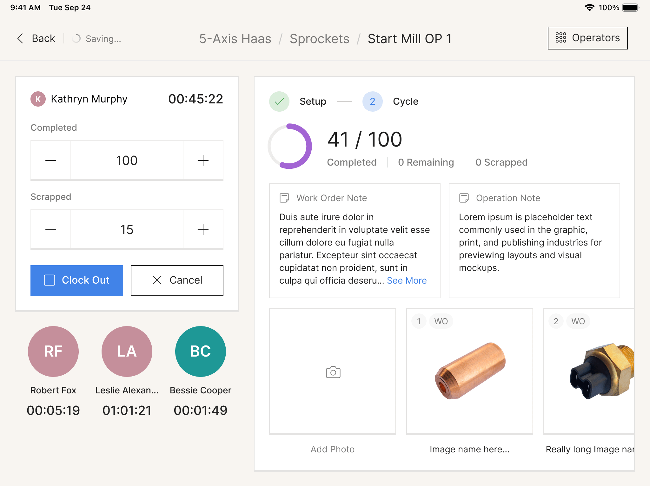Screen dimensions: 650x486
Task: Switch to the Cycle step
Action: tap(373, 102)
